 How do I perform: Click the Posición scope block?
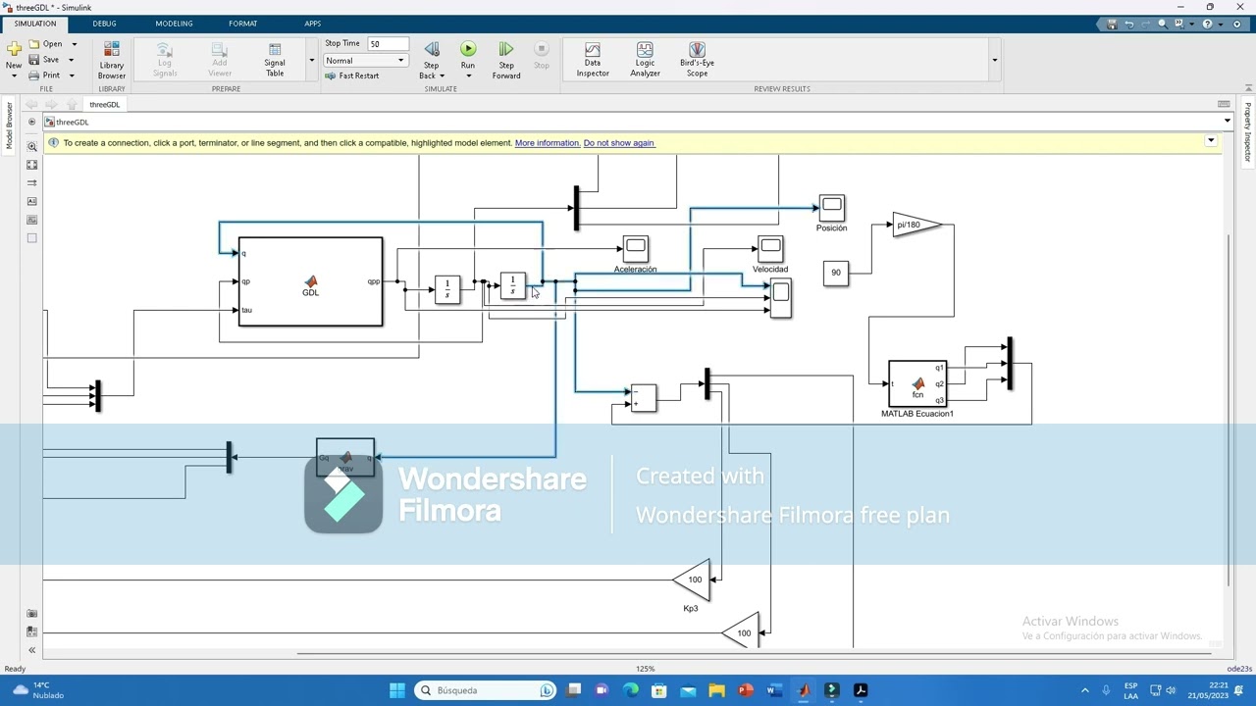pos(832,207)
